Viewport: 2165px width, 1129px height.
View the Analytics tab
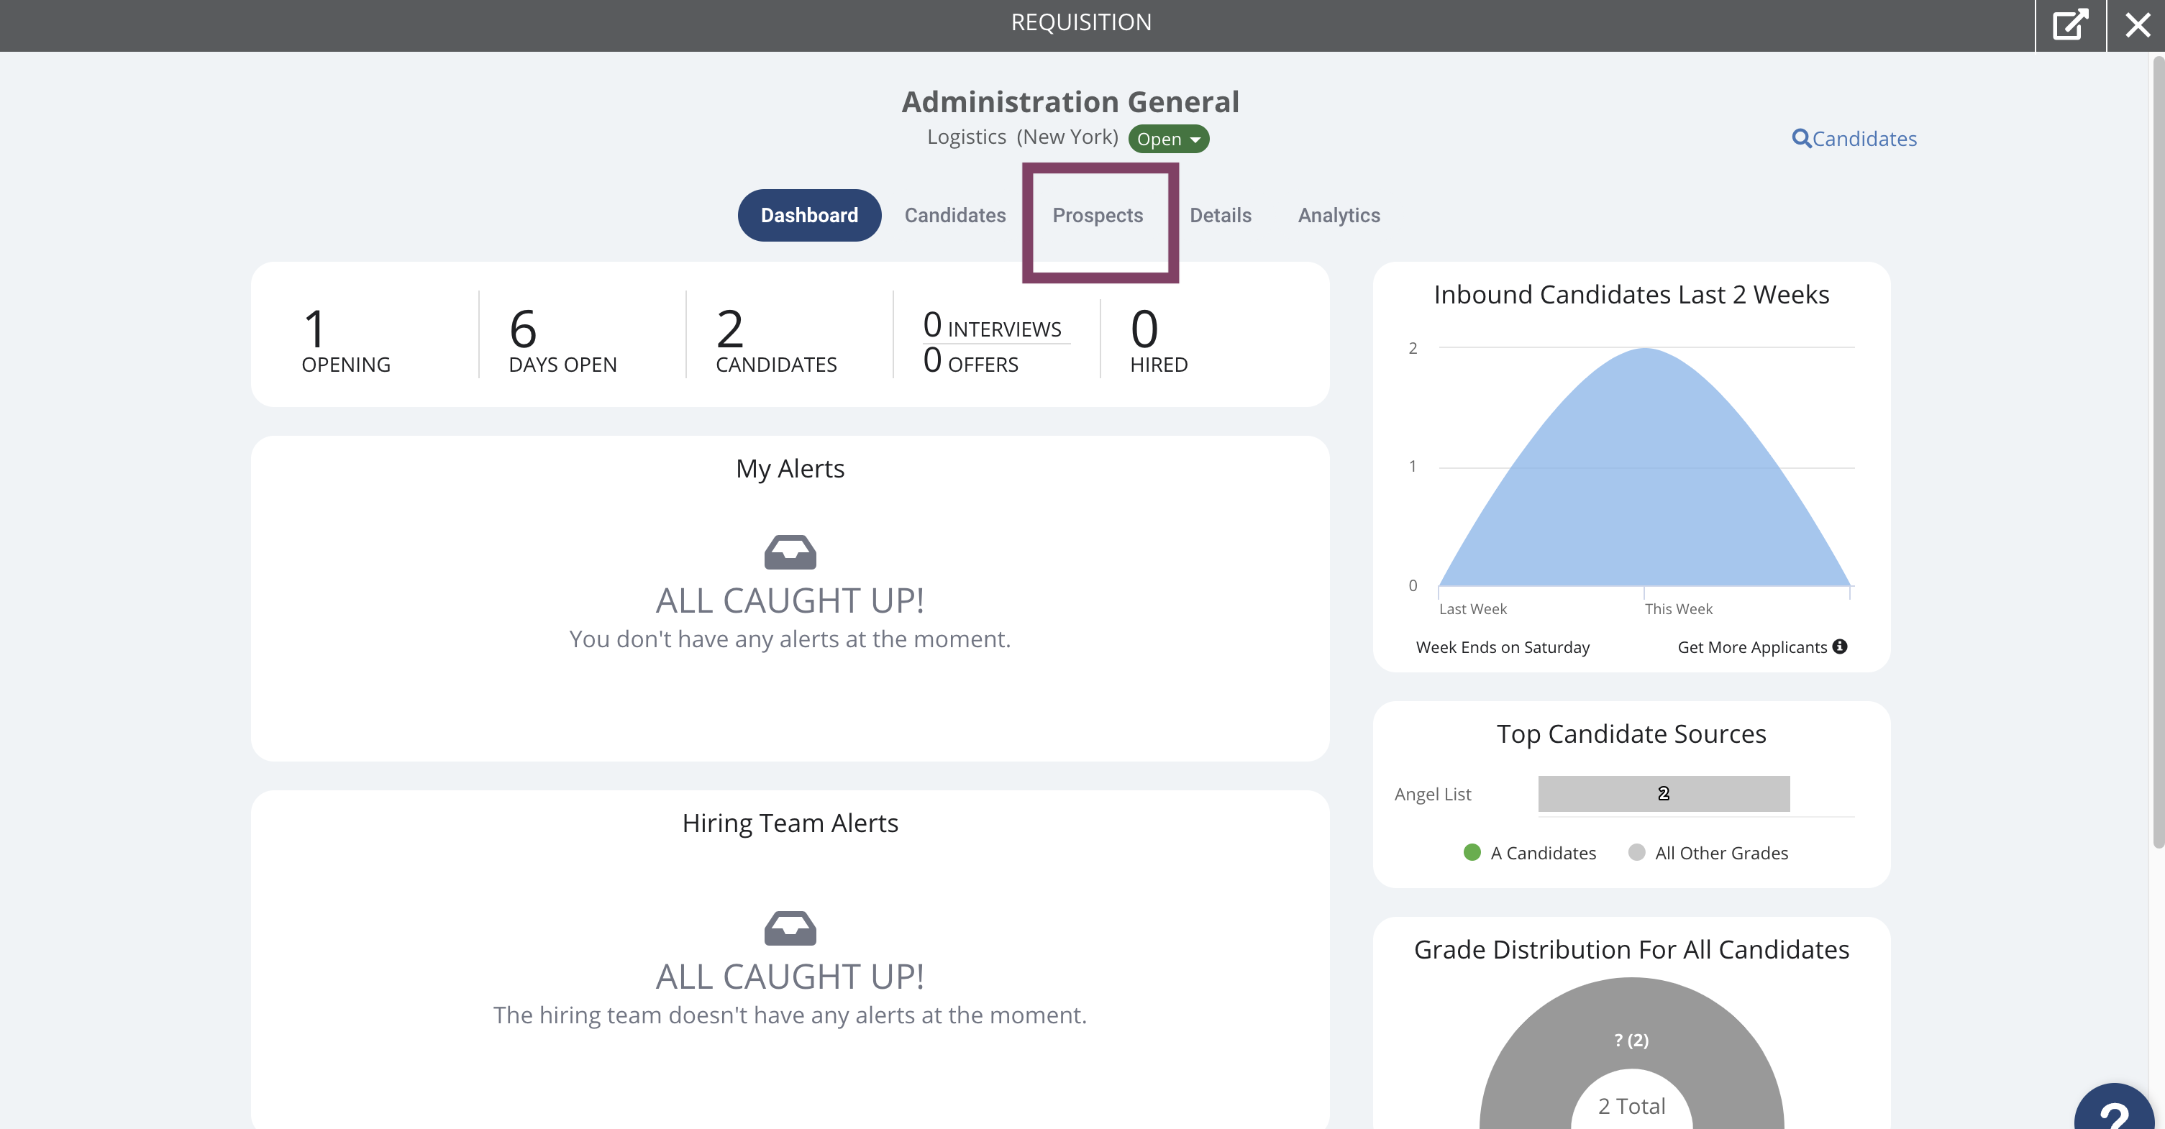1339,215
